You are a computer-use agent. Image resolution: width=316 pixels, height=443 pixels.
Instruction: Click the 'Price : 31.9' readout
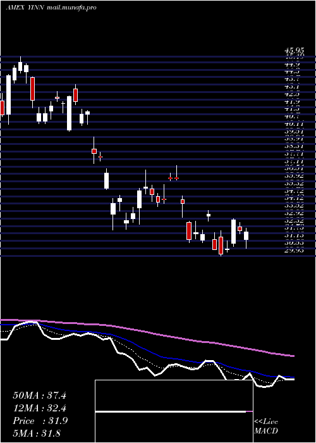pyautogui.click(x=40, y=421)
